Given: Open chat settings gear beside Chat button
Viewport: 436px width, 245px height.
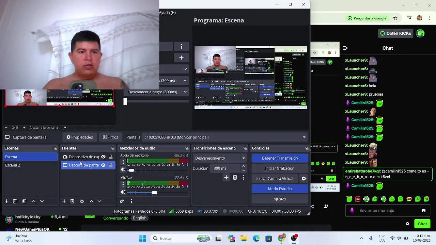Looking at the screenshot, I should click(x=407, y=224).
